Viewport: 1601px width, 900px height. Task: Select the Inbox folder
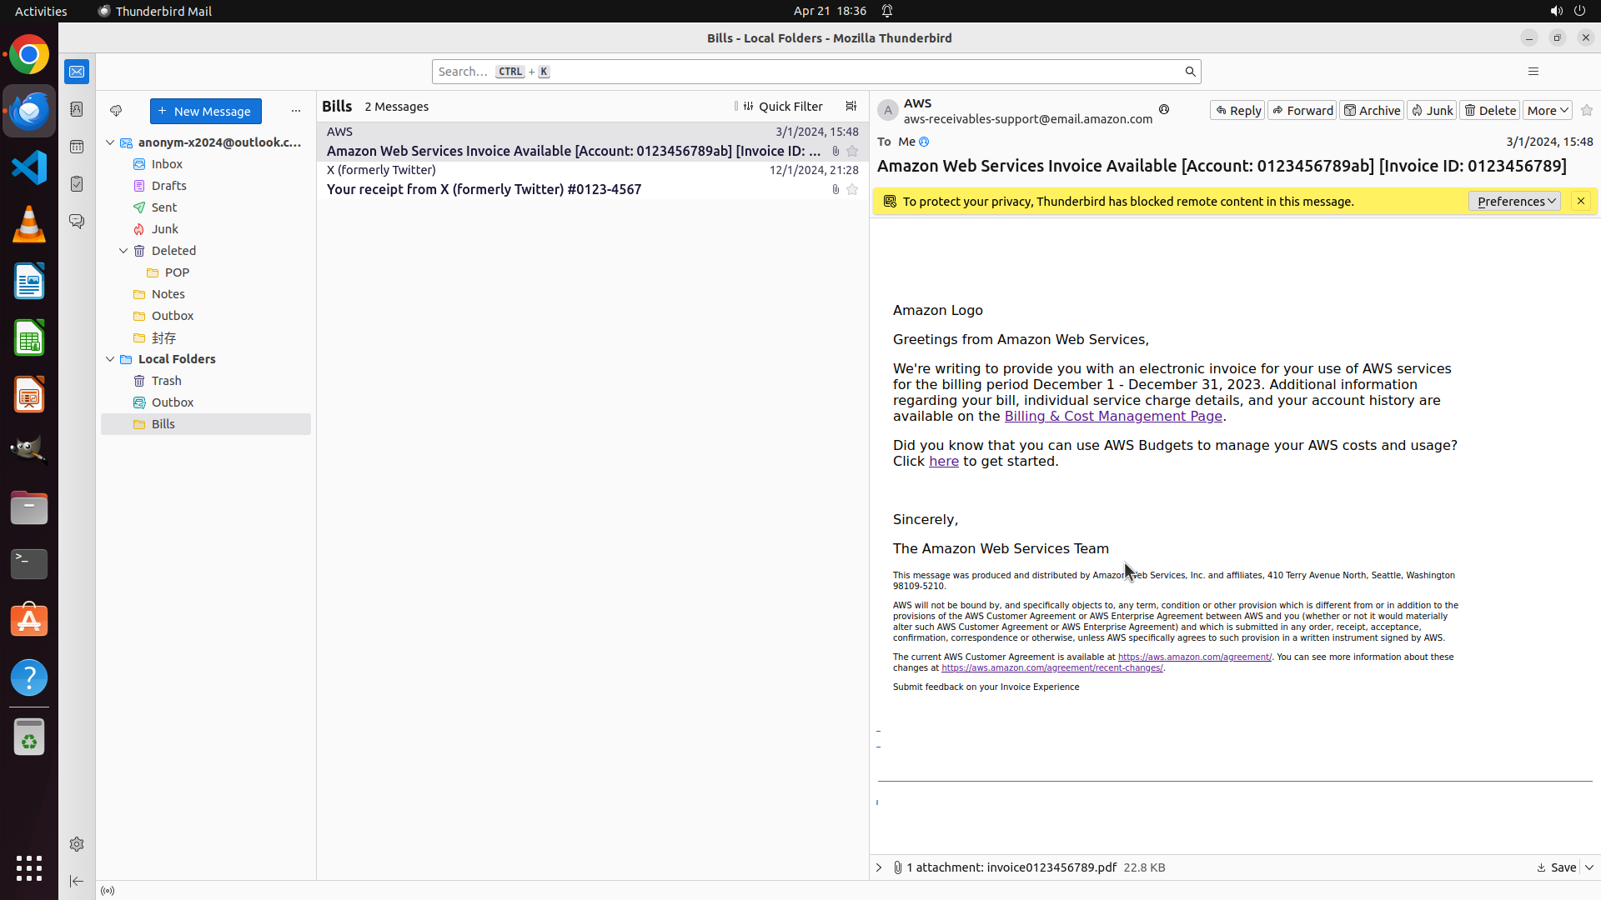(x=167, y=164)
